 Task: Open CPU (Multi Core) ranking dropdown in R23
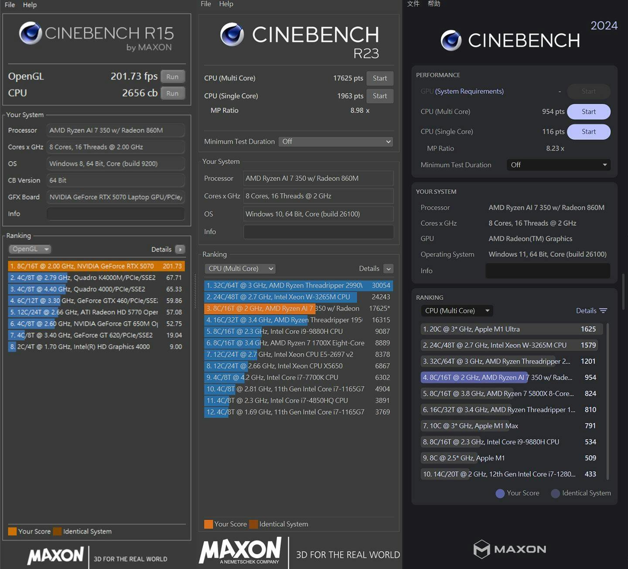coord(240,269)
